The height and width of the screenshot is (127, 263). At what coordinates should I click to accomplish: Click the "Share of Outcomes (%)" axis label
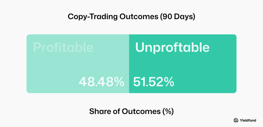click(x=131, y=111)
